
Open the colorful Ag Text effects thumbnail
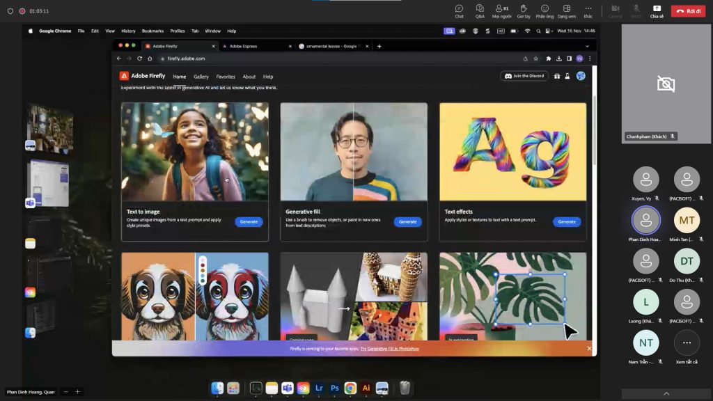[513, 151]
